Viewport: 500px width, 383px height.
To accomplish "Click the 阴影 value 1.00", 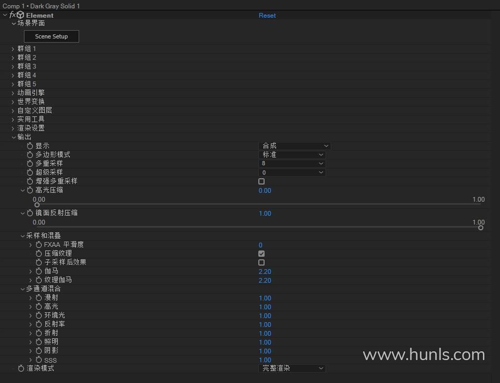I will point(265,351).
